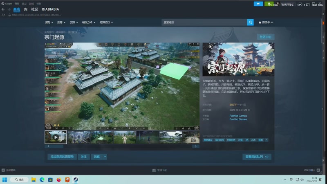This screenshot has height=184, width=327.
Task: Expand the 类别 store dropdown
Action: click(x=74, y=22)
